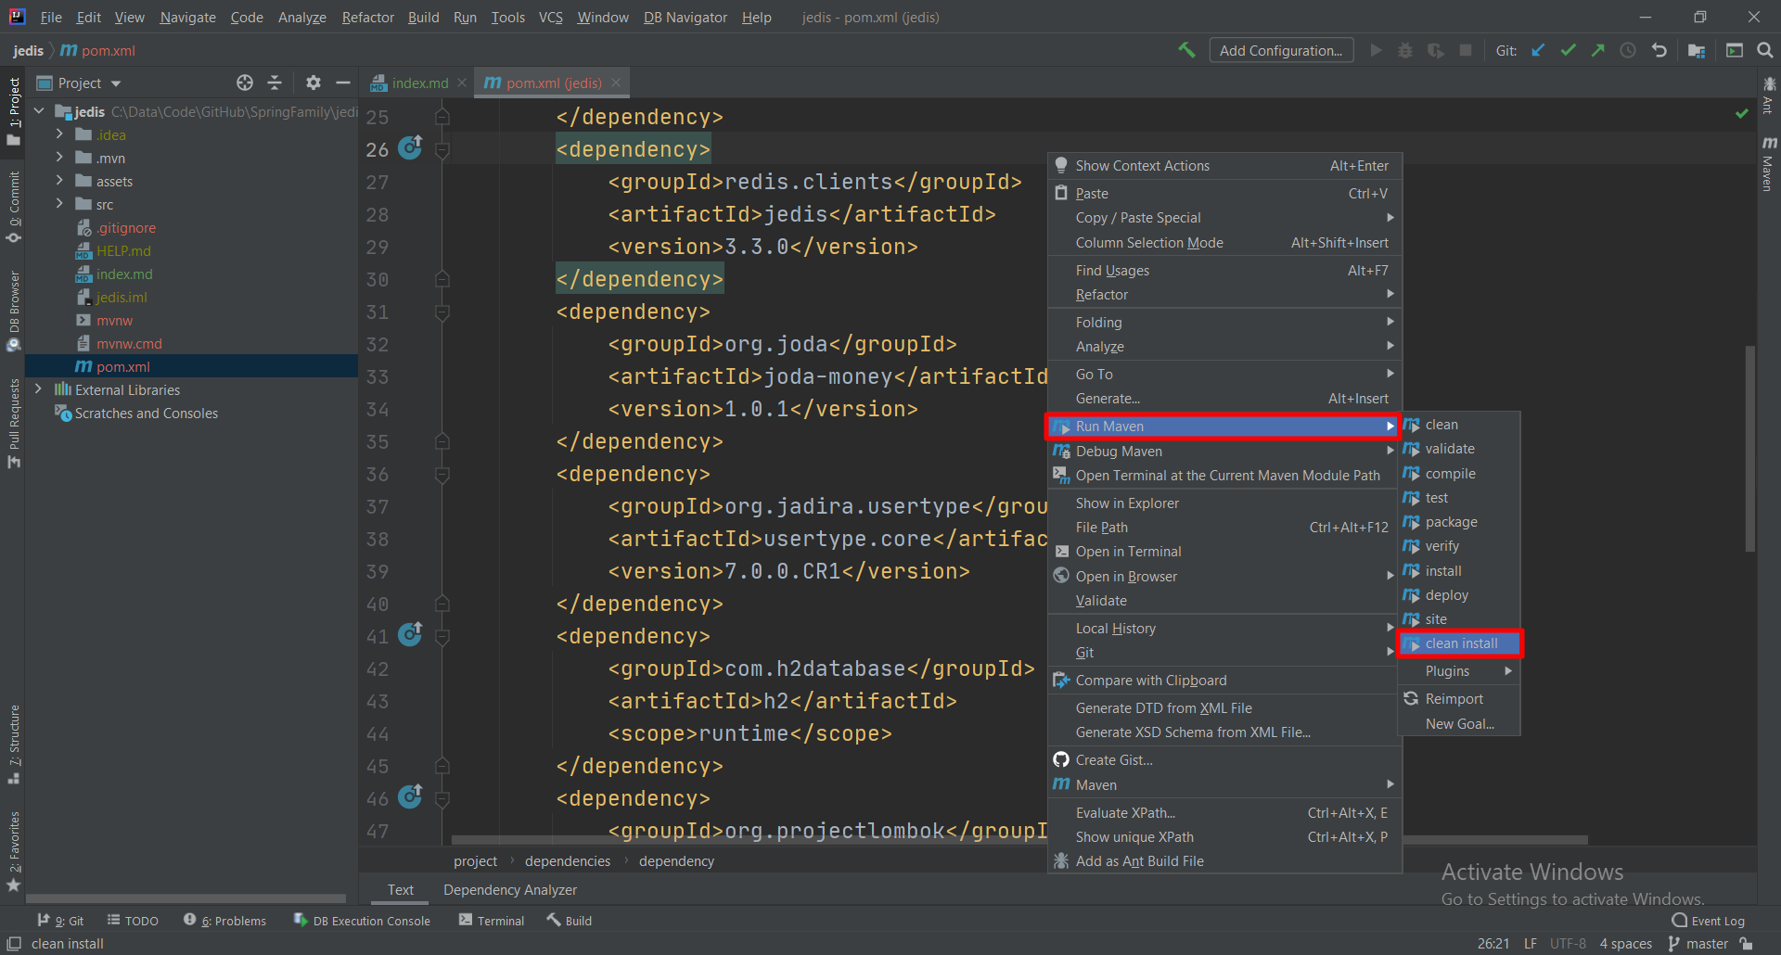Click gutter bean icon on line 26
This screenshot has height=955, width=1781.
coord(410,147)
